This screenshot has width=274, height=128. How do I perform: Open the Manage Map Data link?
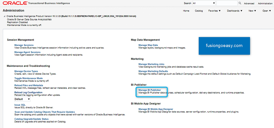click(x=148, y=45)
